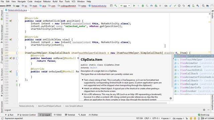Collapse the onNoteClick method fold marker
The height and width of the screenshot is (120, 214).
17,21
